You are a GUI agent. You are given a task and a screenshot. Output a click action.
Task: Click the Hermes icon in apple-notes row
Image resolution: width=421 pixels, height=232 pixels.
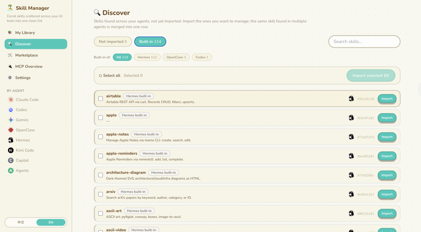click(x=351, y=137)
